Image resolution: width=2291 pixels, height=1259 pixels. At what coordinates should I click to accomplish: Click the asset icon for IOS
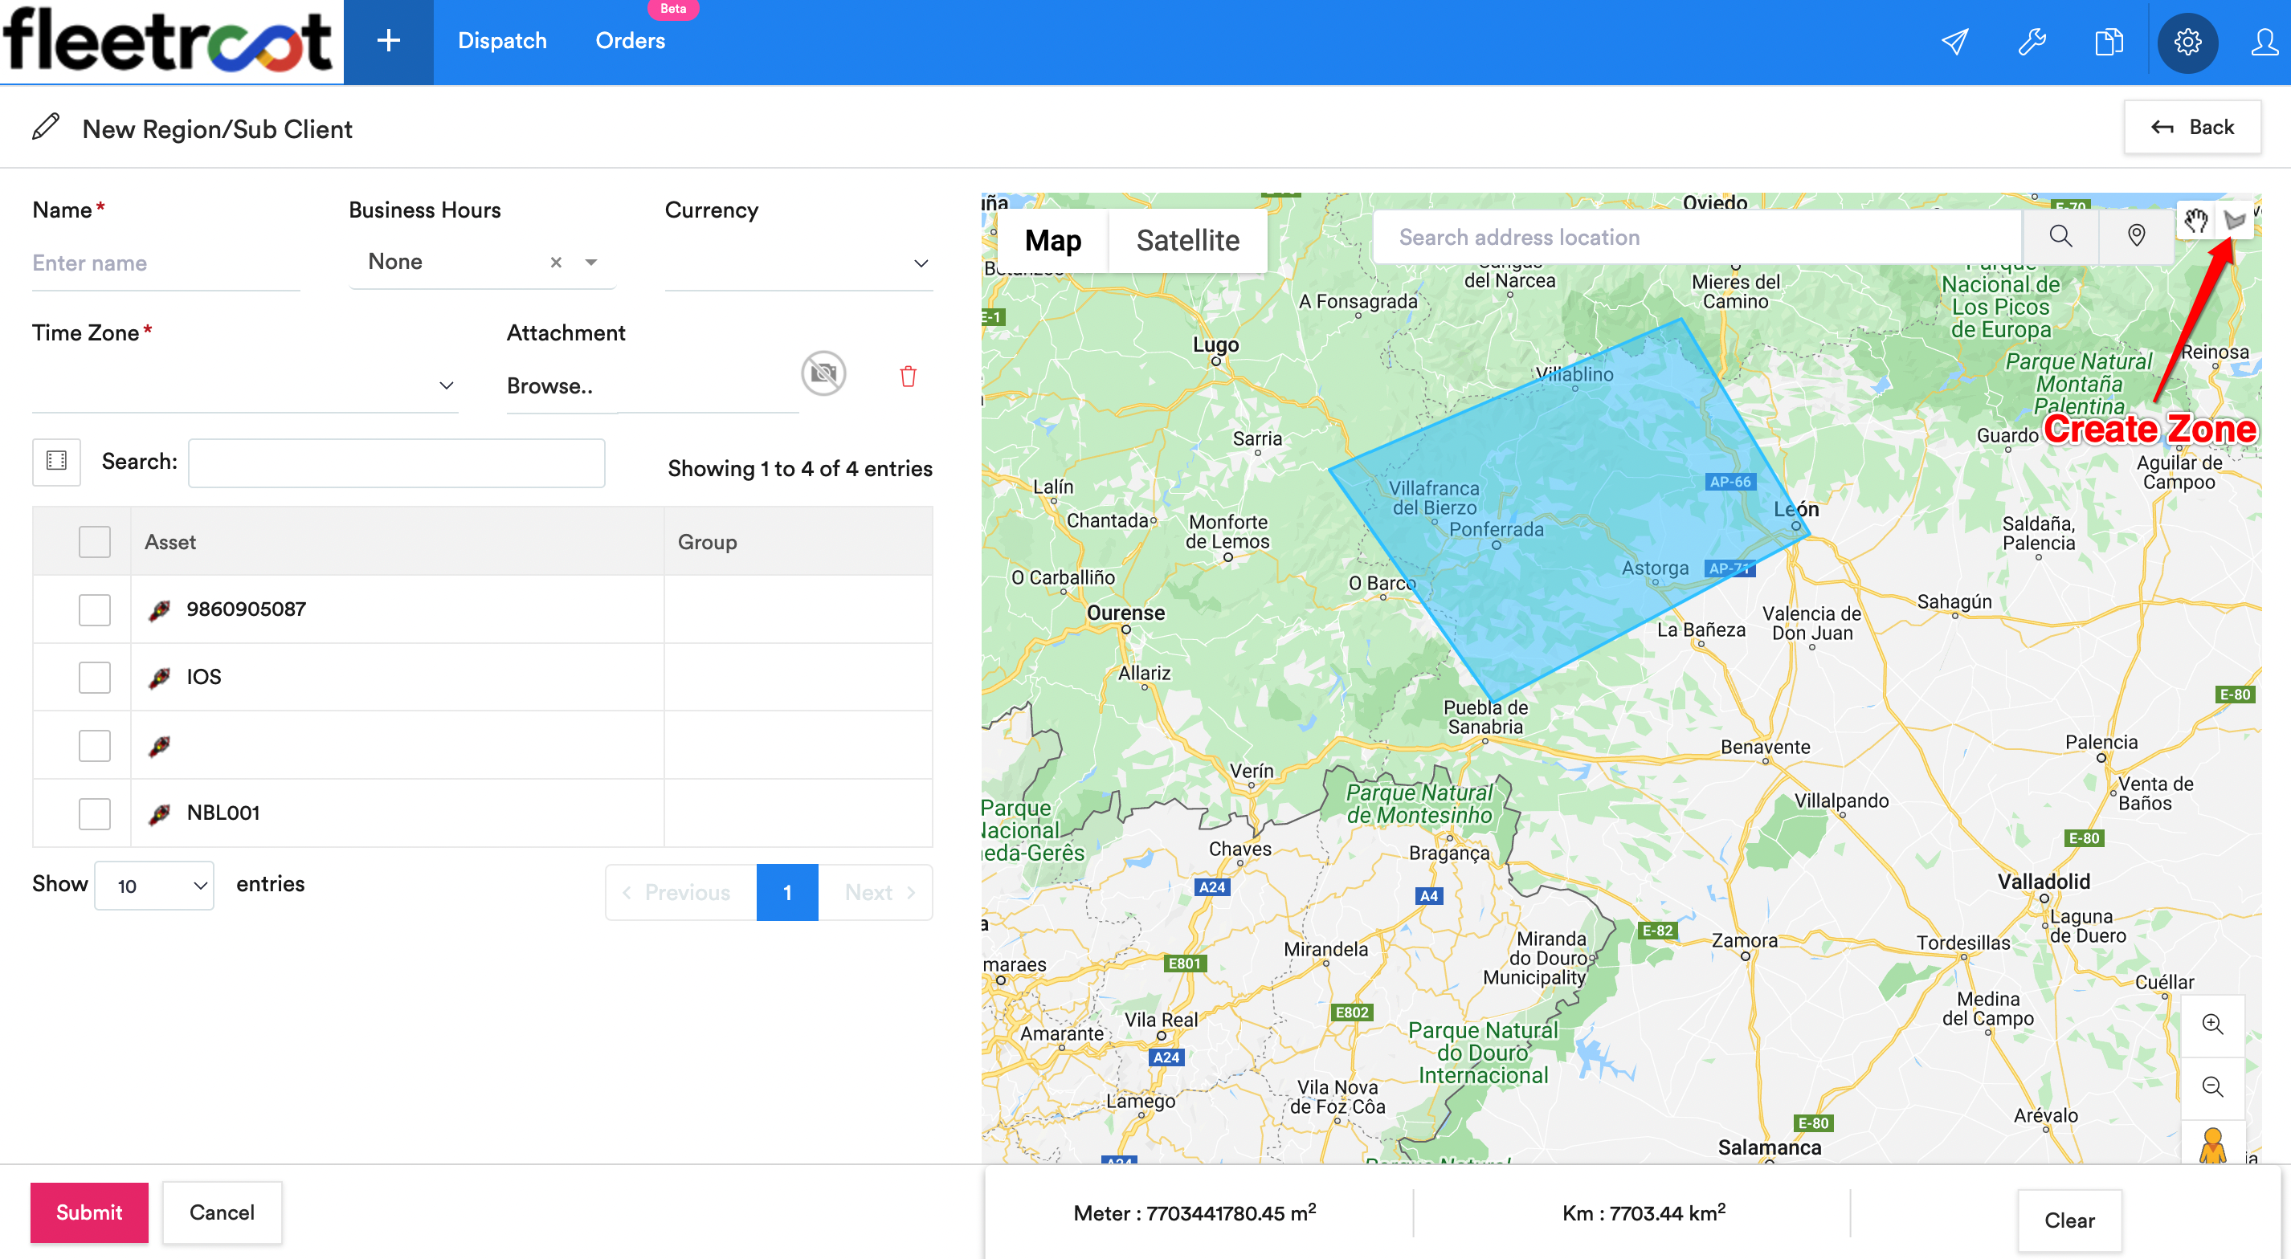point(160,678)
